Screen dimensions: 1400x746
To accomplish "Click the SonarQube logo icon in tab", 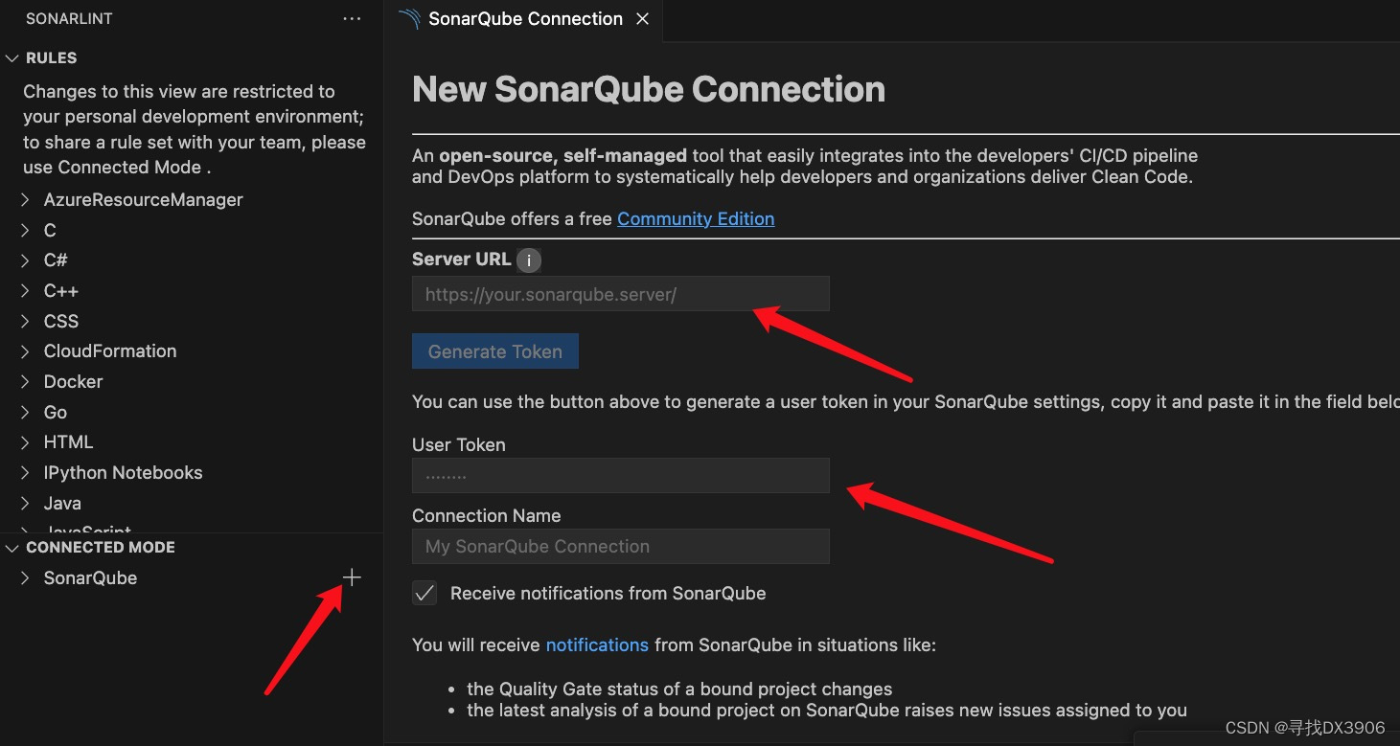I will pos(409,19).
